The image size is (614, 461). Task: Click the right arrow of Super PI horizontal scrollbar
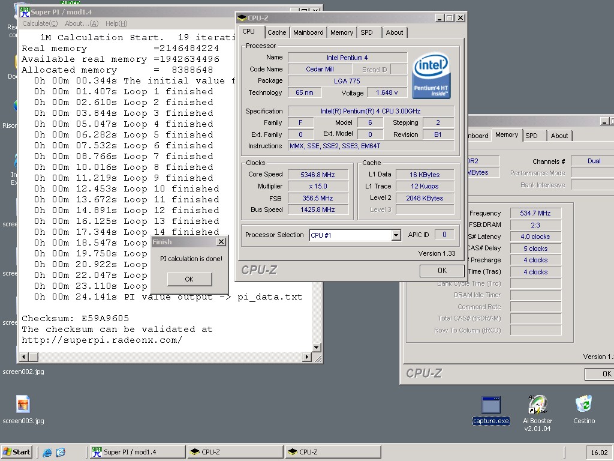308,357
